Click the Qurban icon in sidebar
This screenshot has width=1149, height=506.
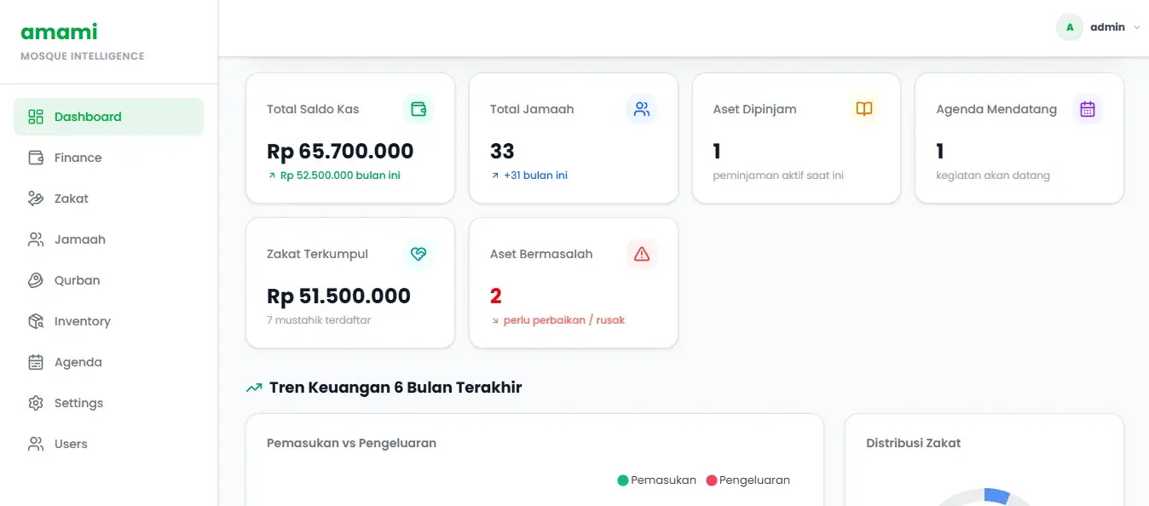tap(36, 280)
